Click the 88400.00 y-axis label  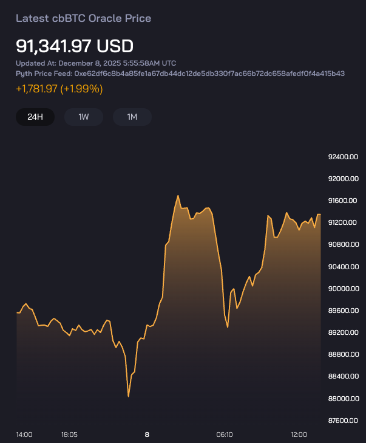344,376
